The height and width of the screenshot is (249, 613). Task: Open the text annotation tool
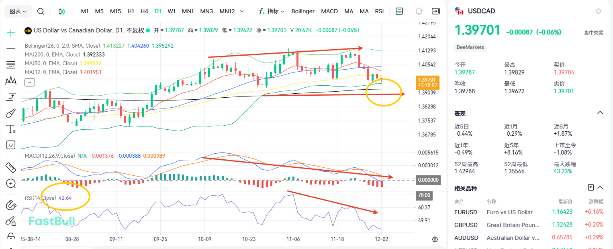tap(11, 129)
